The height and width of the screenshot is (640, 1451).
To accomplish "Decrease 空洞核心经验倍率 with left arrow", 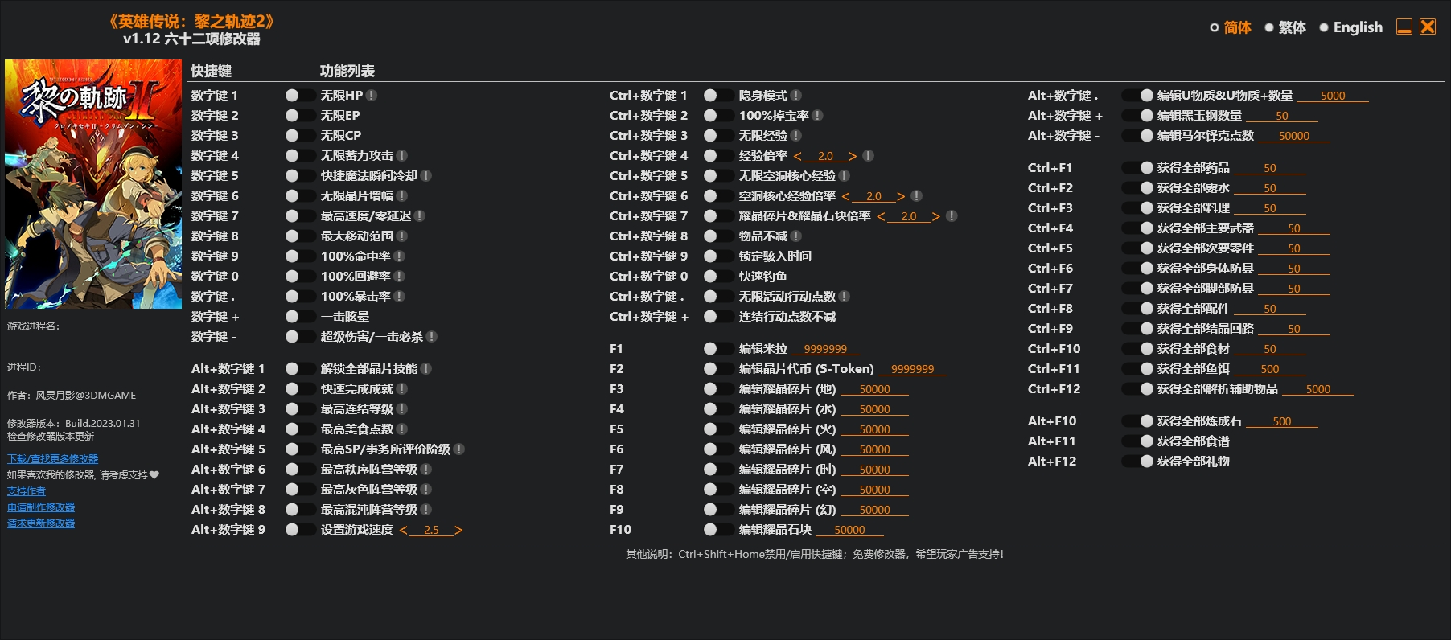I will coord(846,196).
